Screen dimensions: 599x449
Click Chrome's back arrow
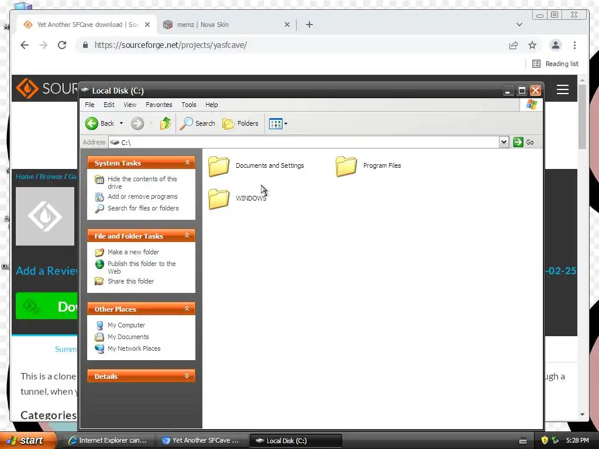coord(25,45)
